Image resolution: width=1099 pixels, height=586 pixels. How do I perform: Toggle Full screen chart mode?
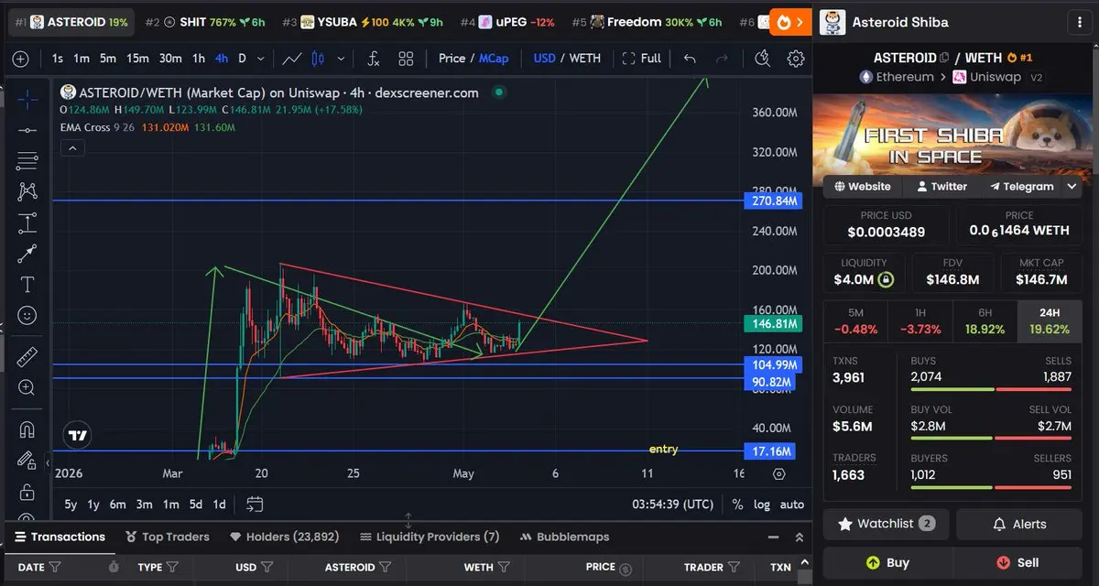pyautogui.click(x=641, y=59)
